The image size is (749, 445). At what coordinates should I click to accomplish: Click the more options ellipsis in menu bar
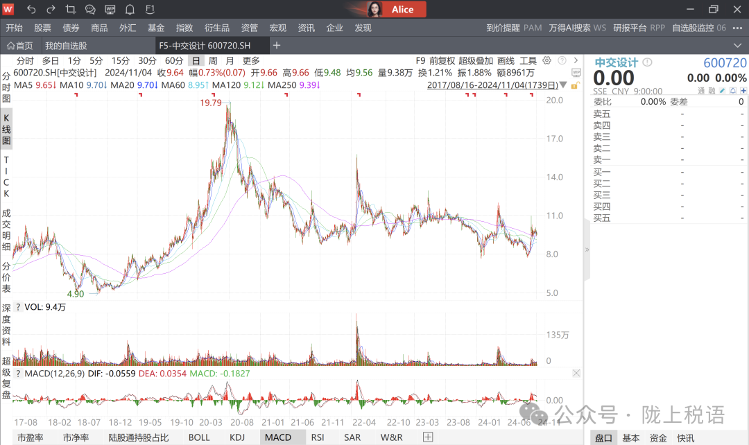737,28
